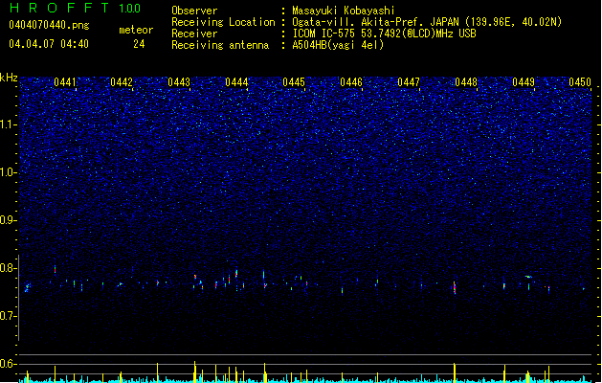
Task: Click the date stamp 04.04.07 04:40
Action: (x=49, y=44)
